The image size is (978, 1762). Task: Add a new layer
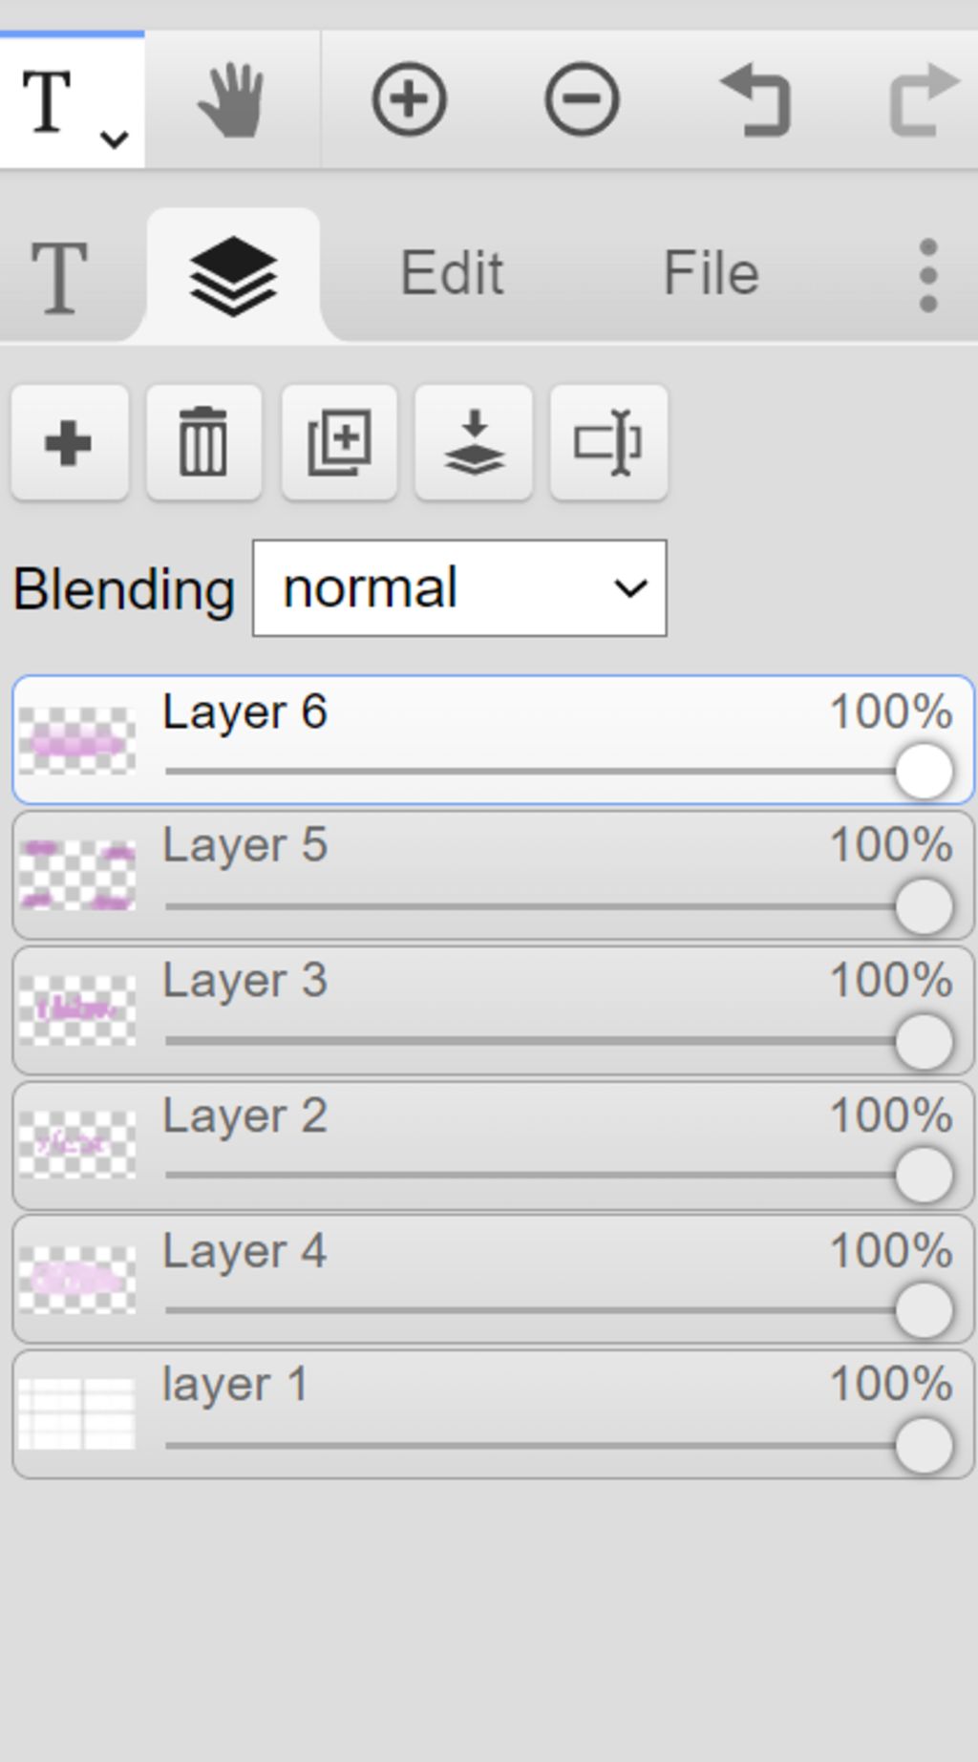70,443
